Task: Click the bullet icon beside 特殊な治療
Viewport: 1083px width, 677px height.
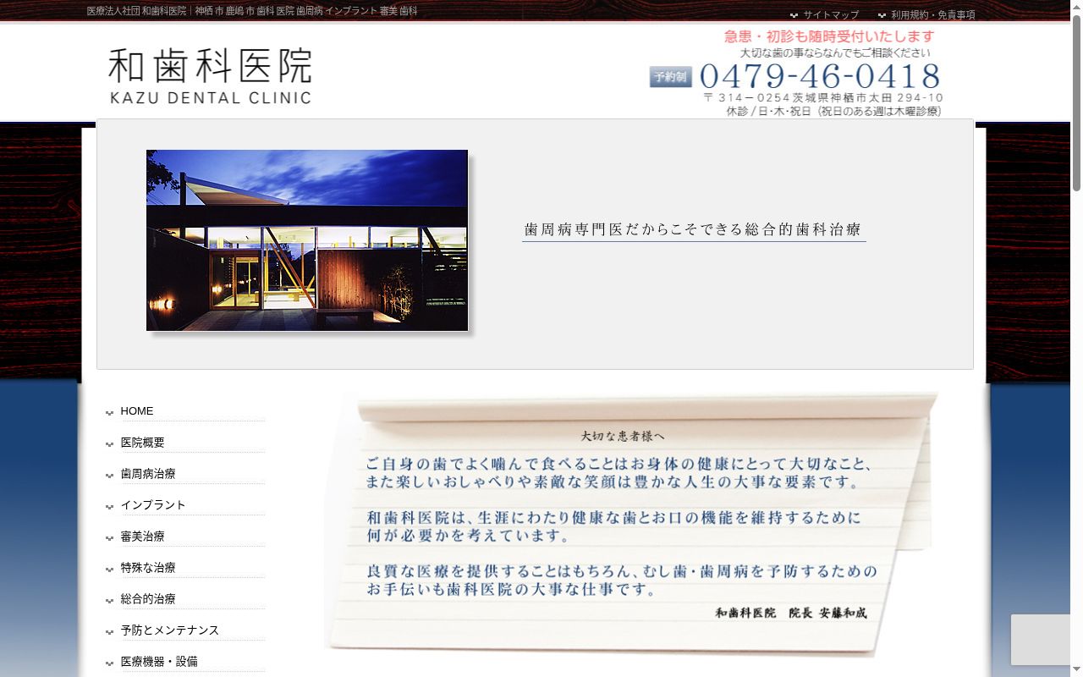Action: [109, 570]
